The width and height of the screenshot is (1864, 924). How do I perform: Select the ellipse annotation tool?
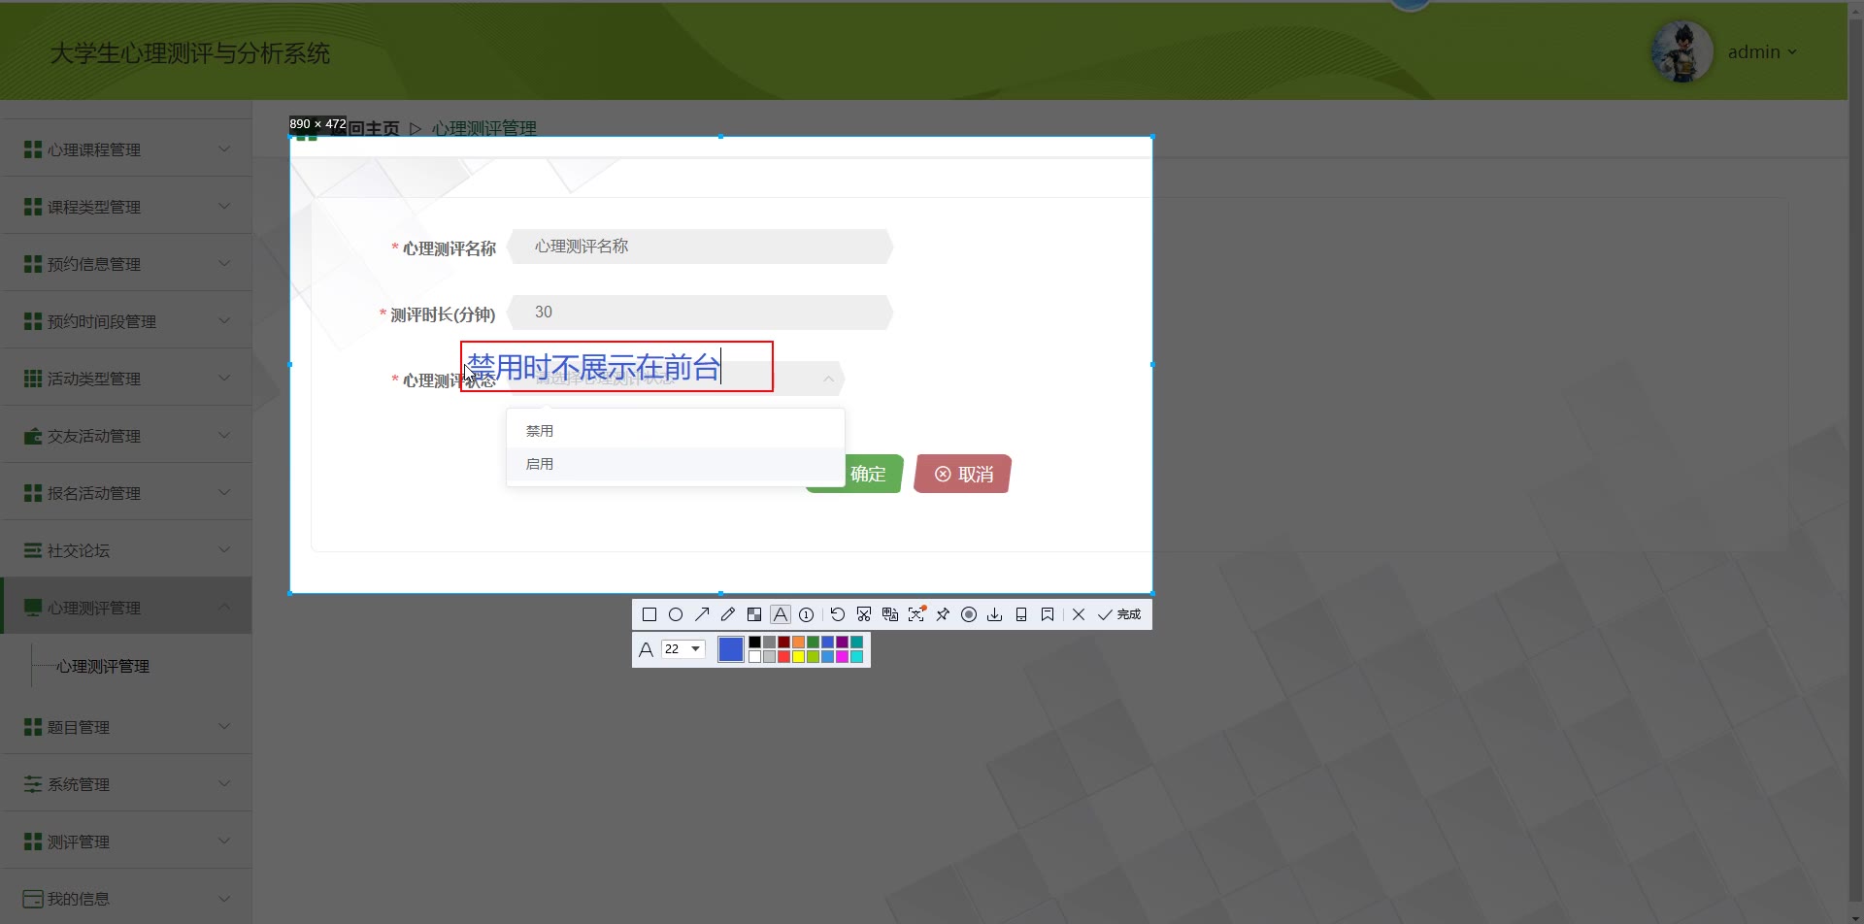tap(676, 614)
